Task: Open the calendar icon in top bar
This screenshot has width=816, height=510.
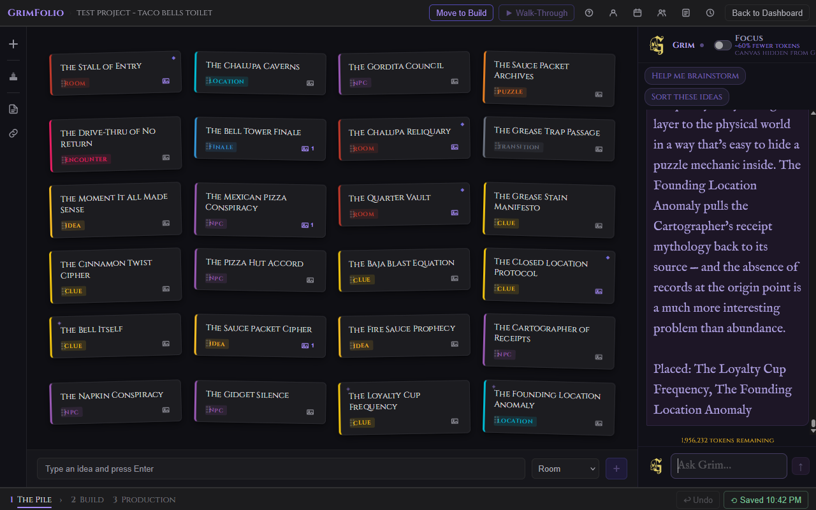Action: (x=637, y=13)
